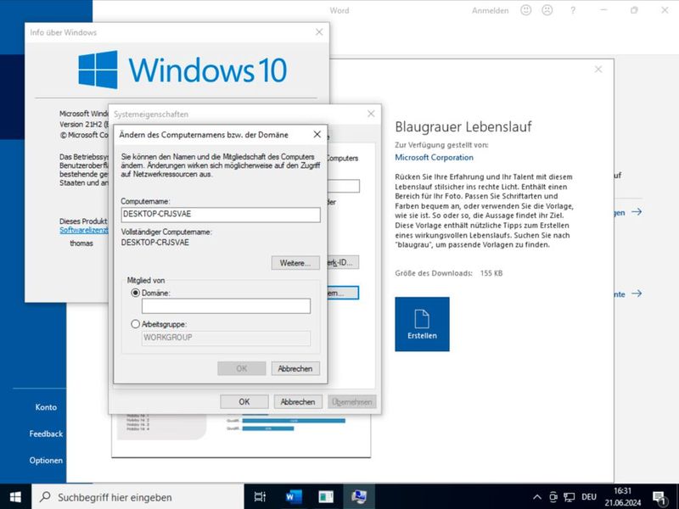Select Konto in Word's sidebar
The image size is (679, 509).
click(45, 407)
